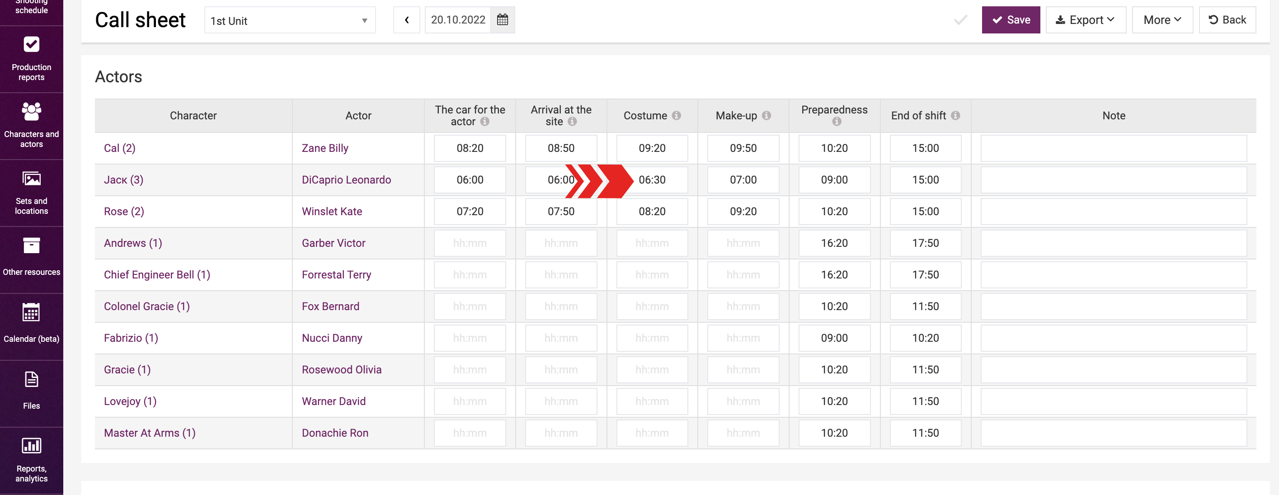Edit end of shift 11:50 for Master At Arms
1279x495 pixels.
click(926, 433)
